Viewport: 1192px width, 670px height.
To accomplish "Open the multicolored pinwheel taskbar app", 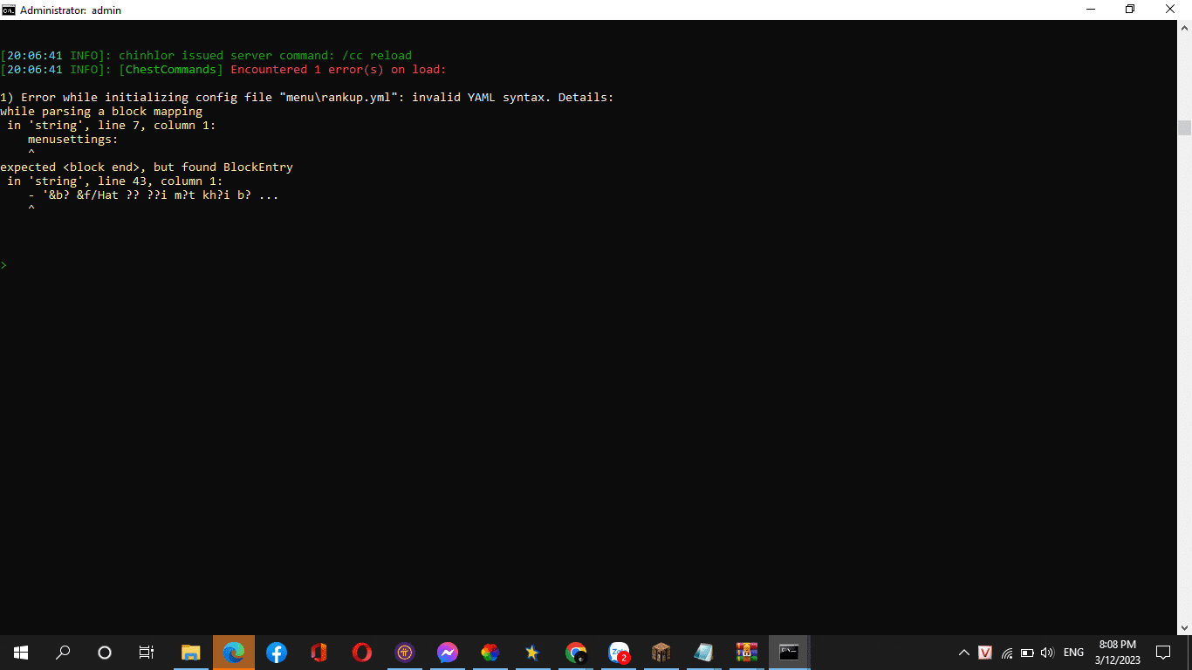I will point(490,653).
